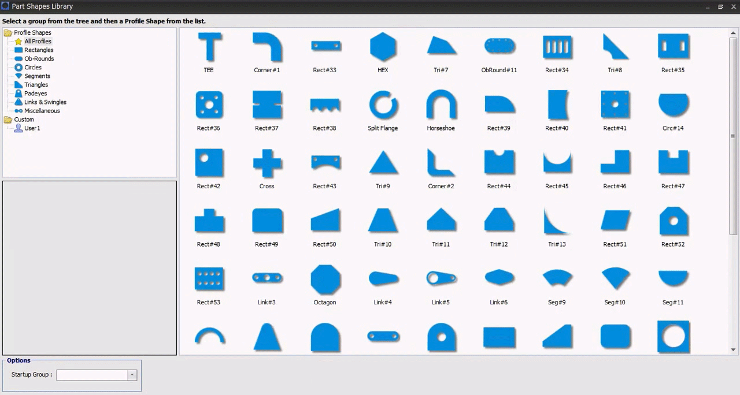Select the Link#5 shape thumbnail
The width and height of the screenshot is (740, 395).
441,279
